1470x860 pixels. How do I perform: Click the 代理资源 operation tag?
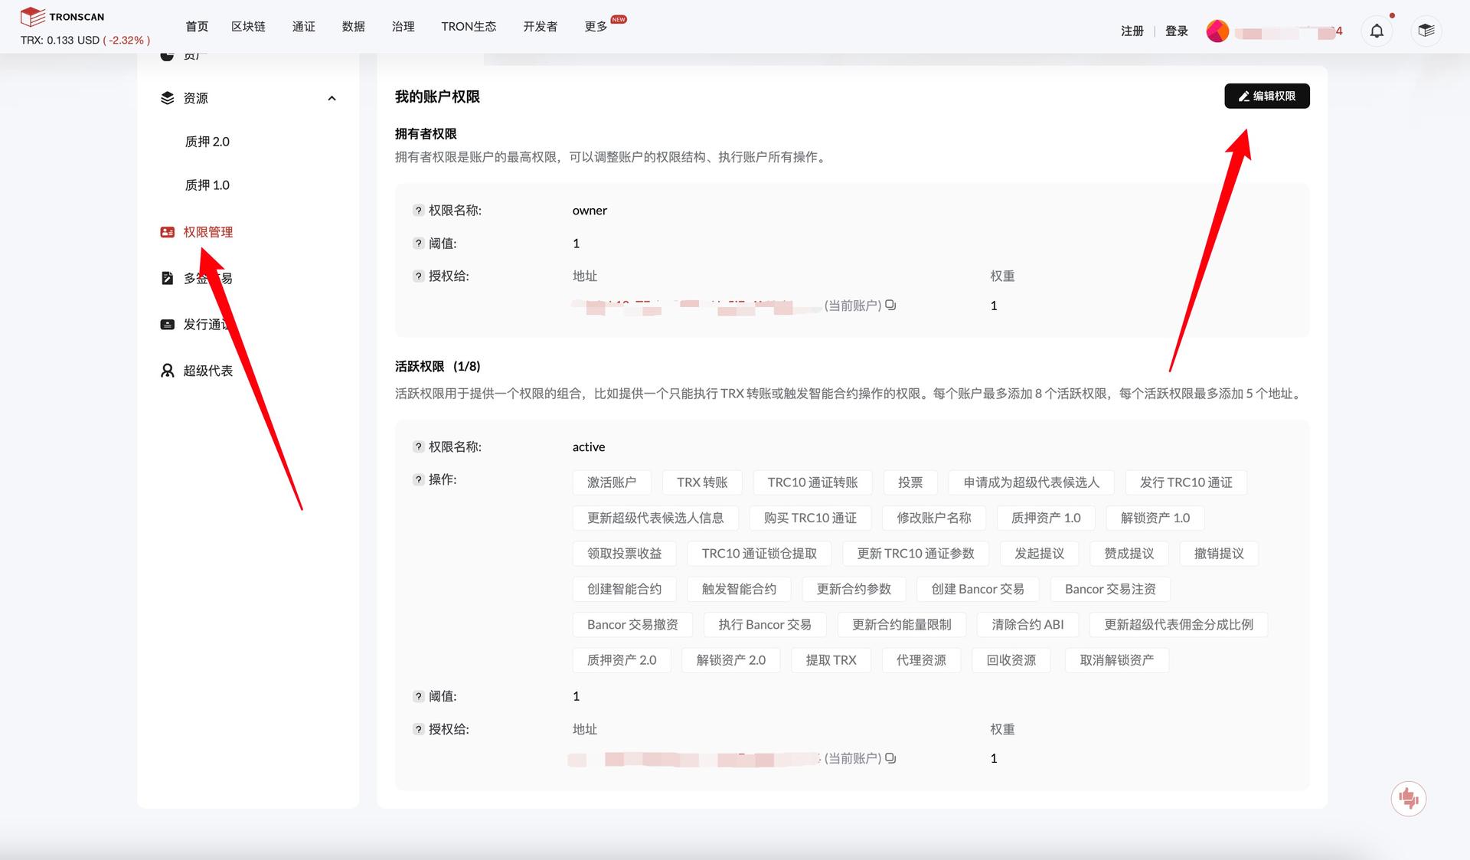[921, 660]
